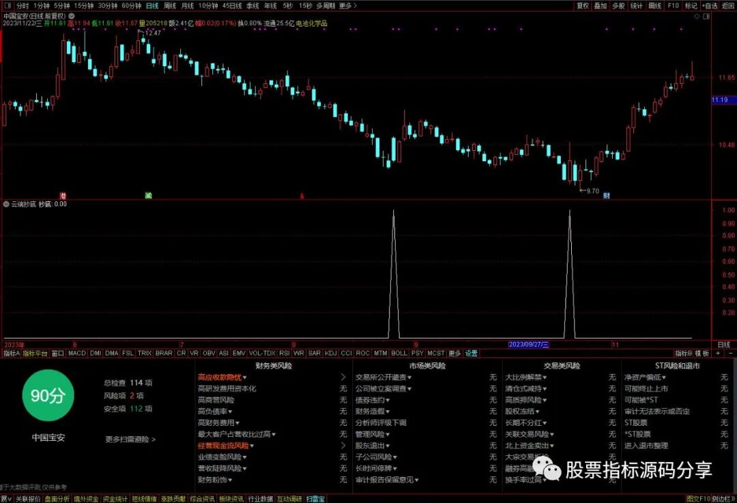
Task: Expand 净资产偏低 dropdown
Action: (x=645, y=377)
